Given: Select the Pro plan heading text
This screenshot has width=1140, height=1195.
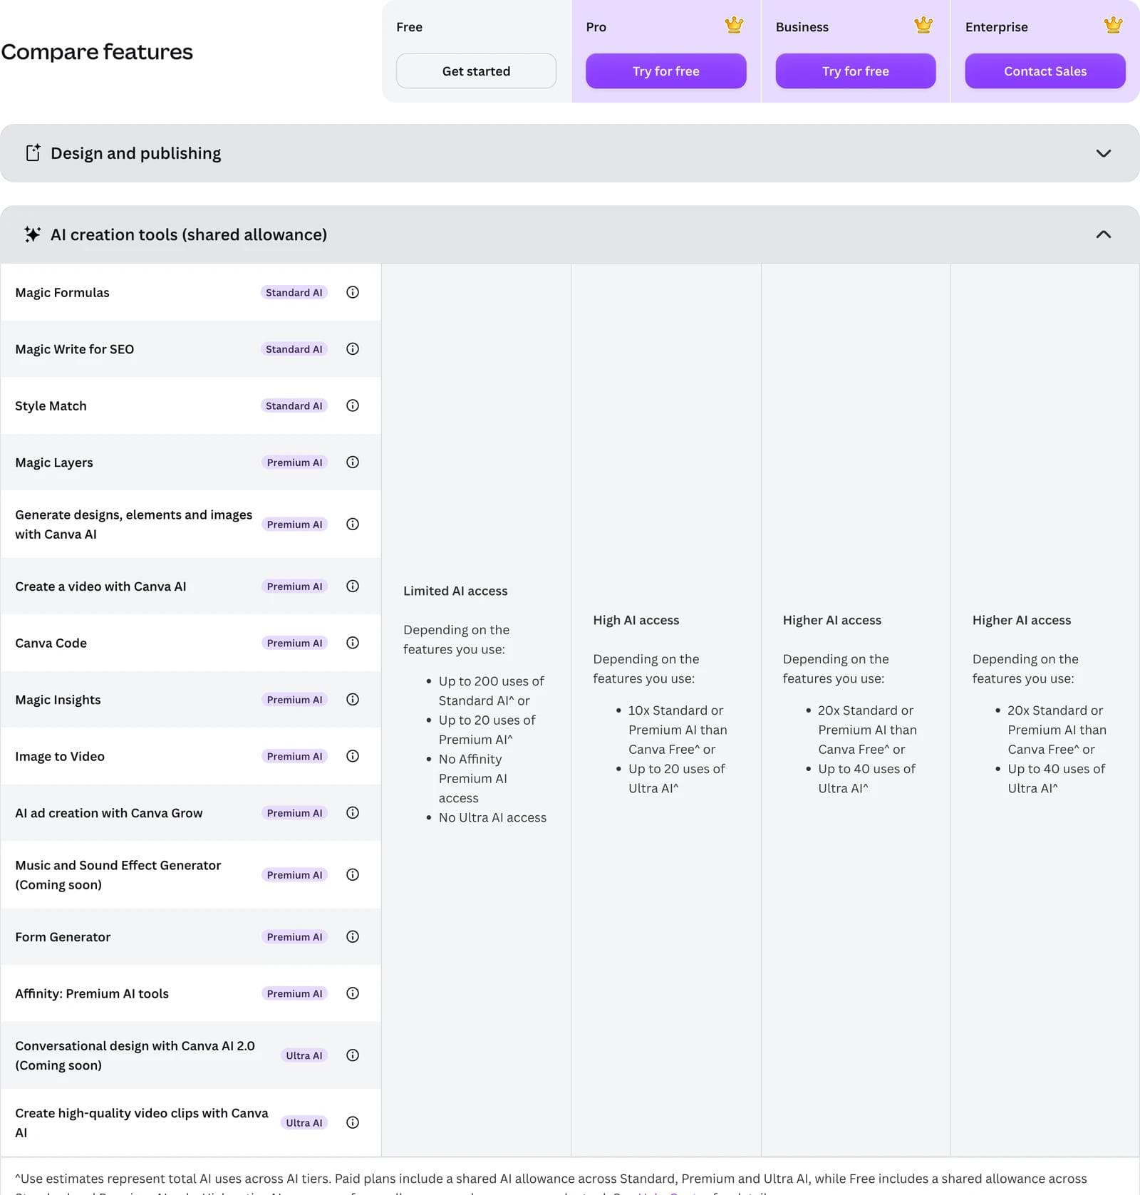Looking at the screenshot, I should [596, 27].
